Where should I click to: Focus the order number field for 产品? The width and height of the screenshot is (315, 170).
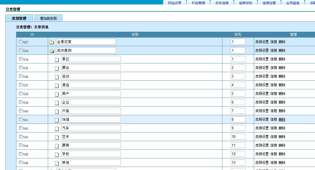pos(238,111)
